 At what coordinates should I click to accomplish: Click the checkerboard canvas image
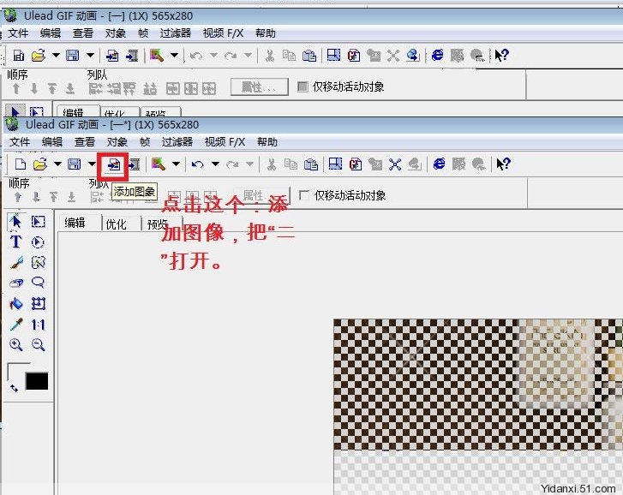click(478, 407)
